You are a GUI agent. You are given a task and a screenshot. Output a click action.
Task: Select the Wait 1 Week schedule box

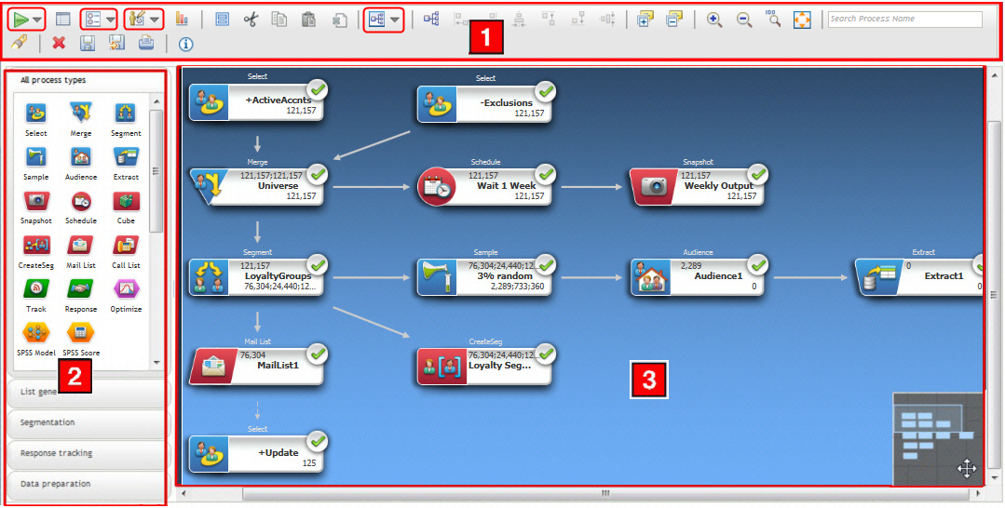(x=484, y=186)
